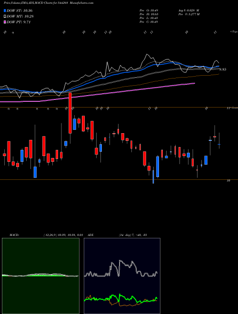Click the Pre H high price value
Viewport: 238px width, 314px height.
pos(149,14)
